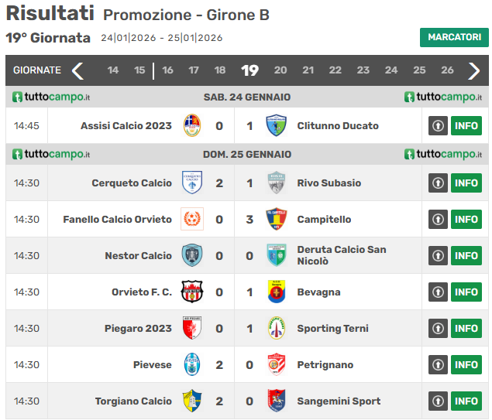The width and height of the screenshot is (492, 420).
Task: Select giornata 20 tab
Action: click(x=280, y=70)
